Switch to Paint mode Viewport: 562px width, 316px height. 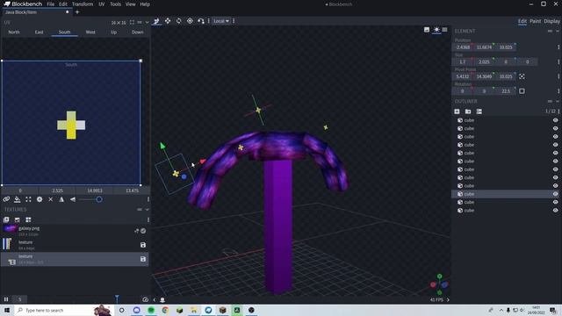[x=535, y=21]
